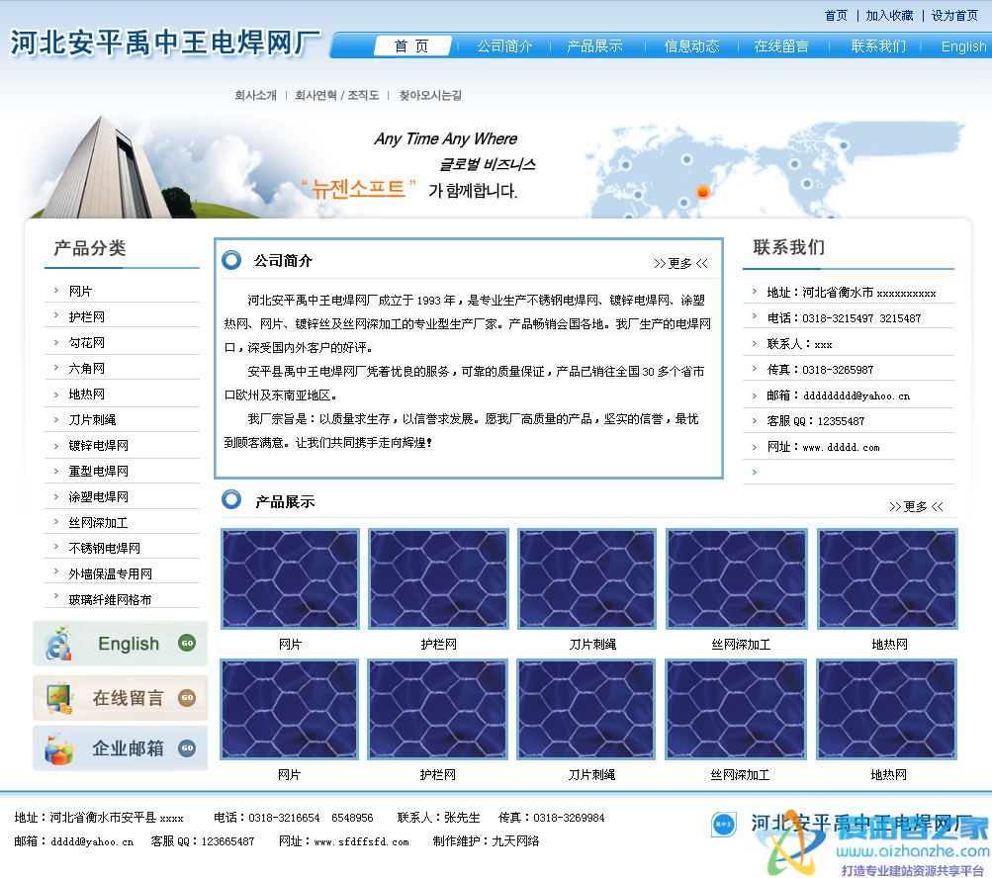Switch to the 信息动态 navigation tab
Image resolution: width=992 pixels, height=878 pixels.
point(691,46)
